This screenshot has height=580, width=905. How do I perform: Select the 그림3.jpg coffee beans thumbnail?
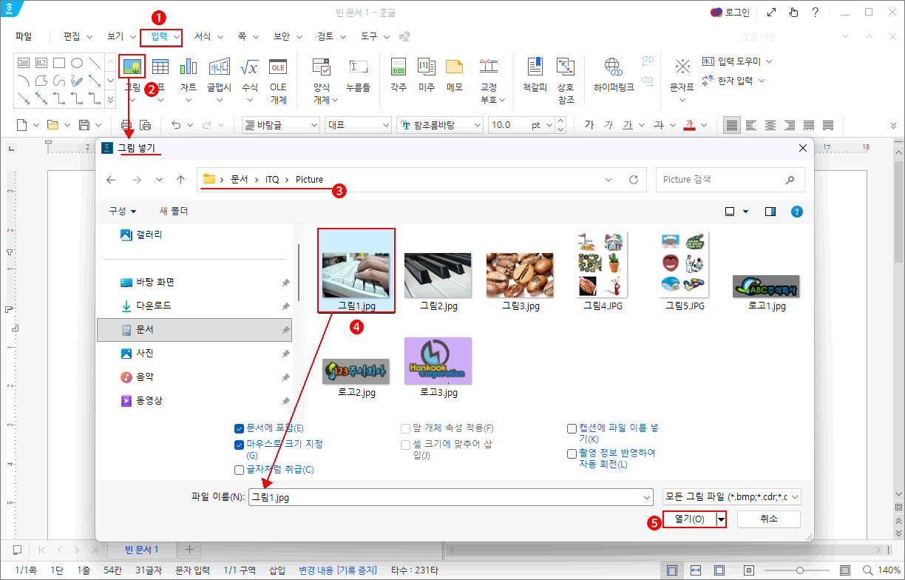point(521,275)
